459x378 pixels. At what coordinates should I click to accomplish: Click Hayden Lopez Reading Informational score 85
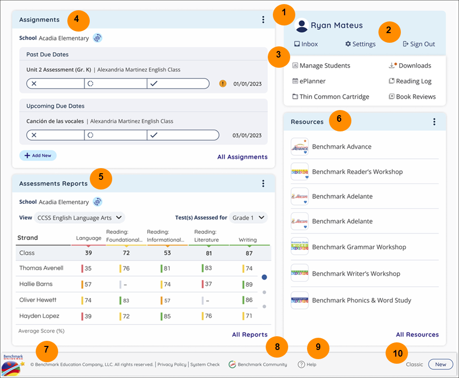click(x=166, y=316)
